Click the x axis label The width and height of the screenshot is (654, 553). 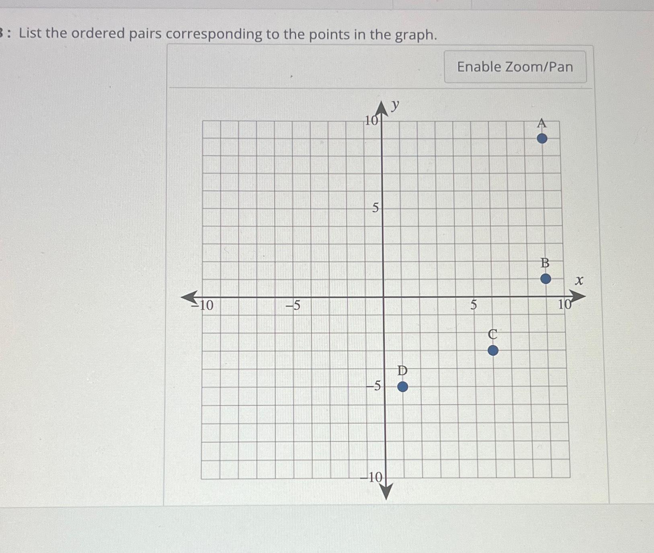pyautogui.click(x=579, y=280)
